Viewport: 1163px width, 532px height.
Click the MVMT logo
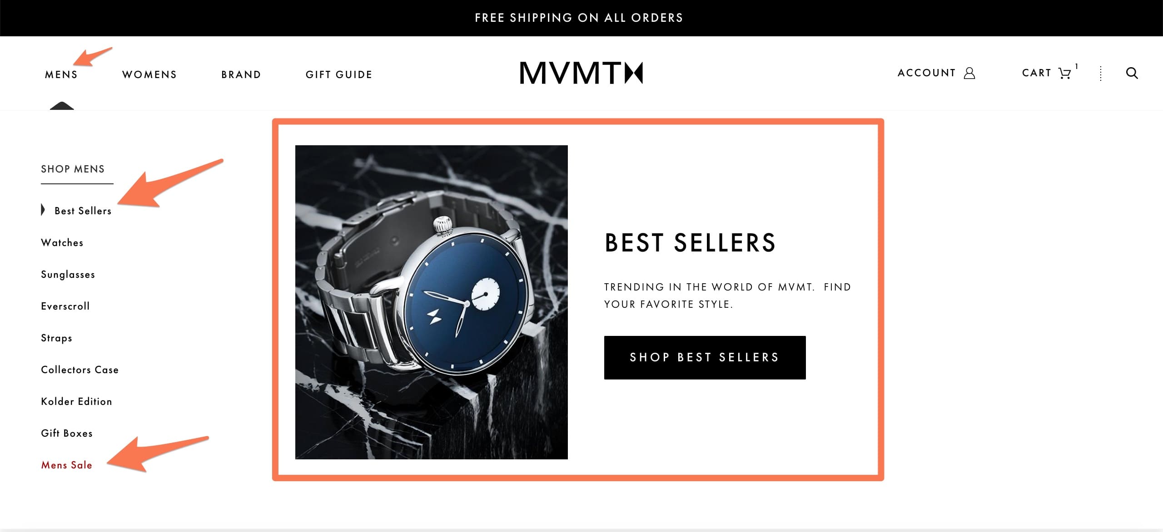click(x=581, y=73)
